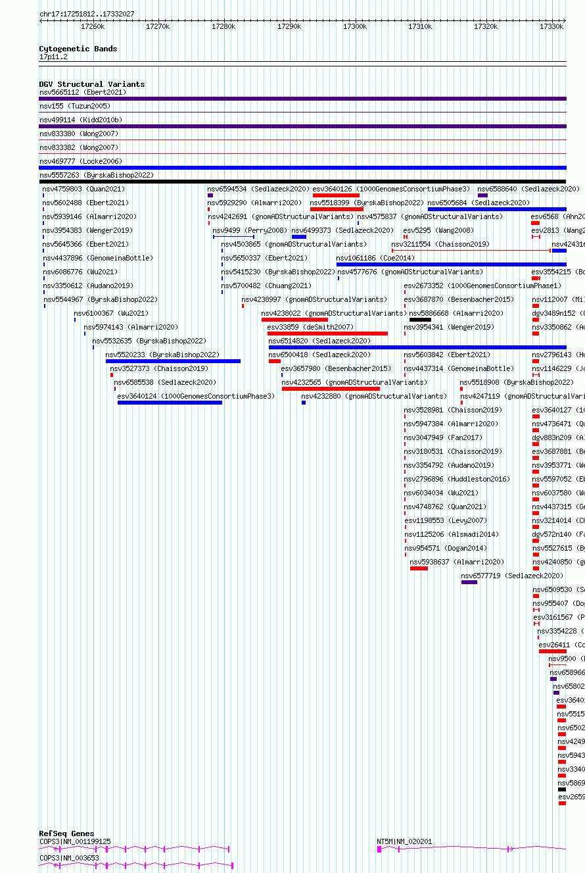Click the DGV Structural Variants track title

pos(92,84)
